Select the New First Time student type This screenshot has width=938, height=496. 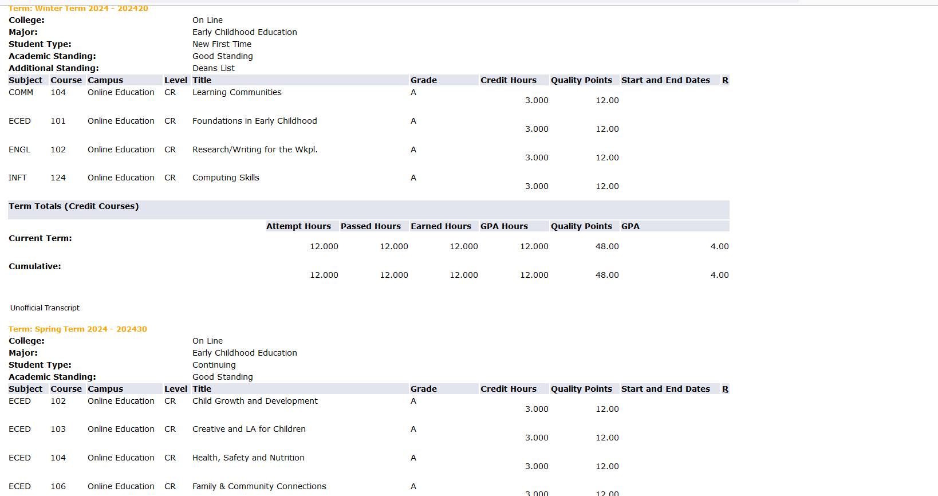pos(222,44)
